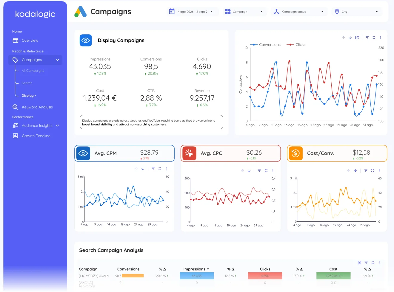The height and width of the screenshot is (292, 394).
Task: Open the date range dropdown arrow
Action: click(x=212, y=12)
